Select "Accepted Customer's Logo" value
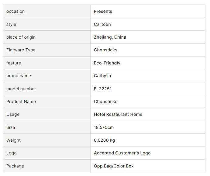 (122, 153)
